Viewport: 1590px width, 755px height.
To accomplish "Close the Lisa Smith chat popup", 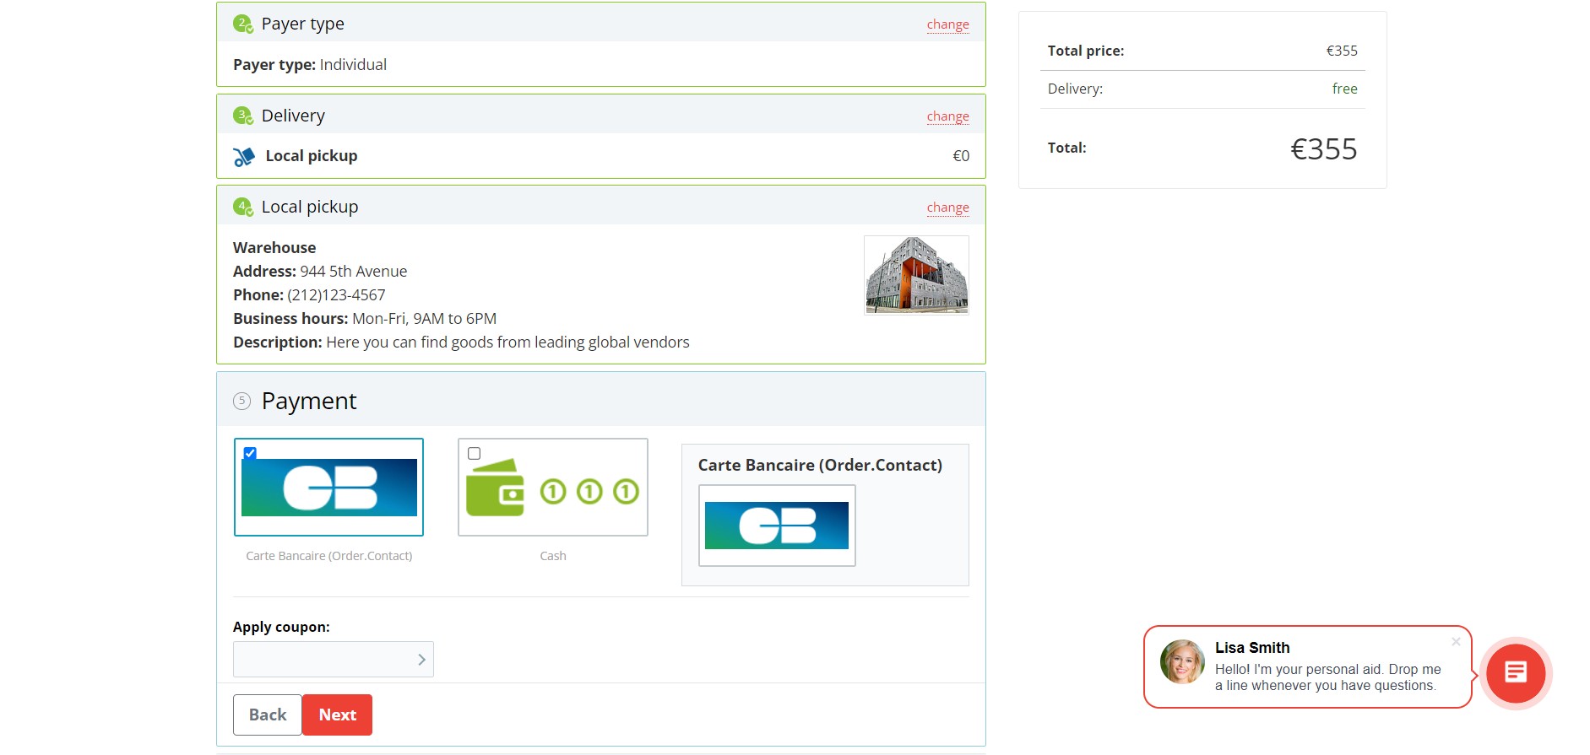I will click(x=1456, y=642).
